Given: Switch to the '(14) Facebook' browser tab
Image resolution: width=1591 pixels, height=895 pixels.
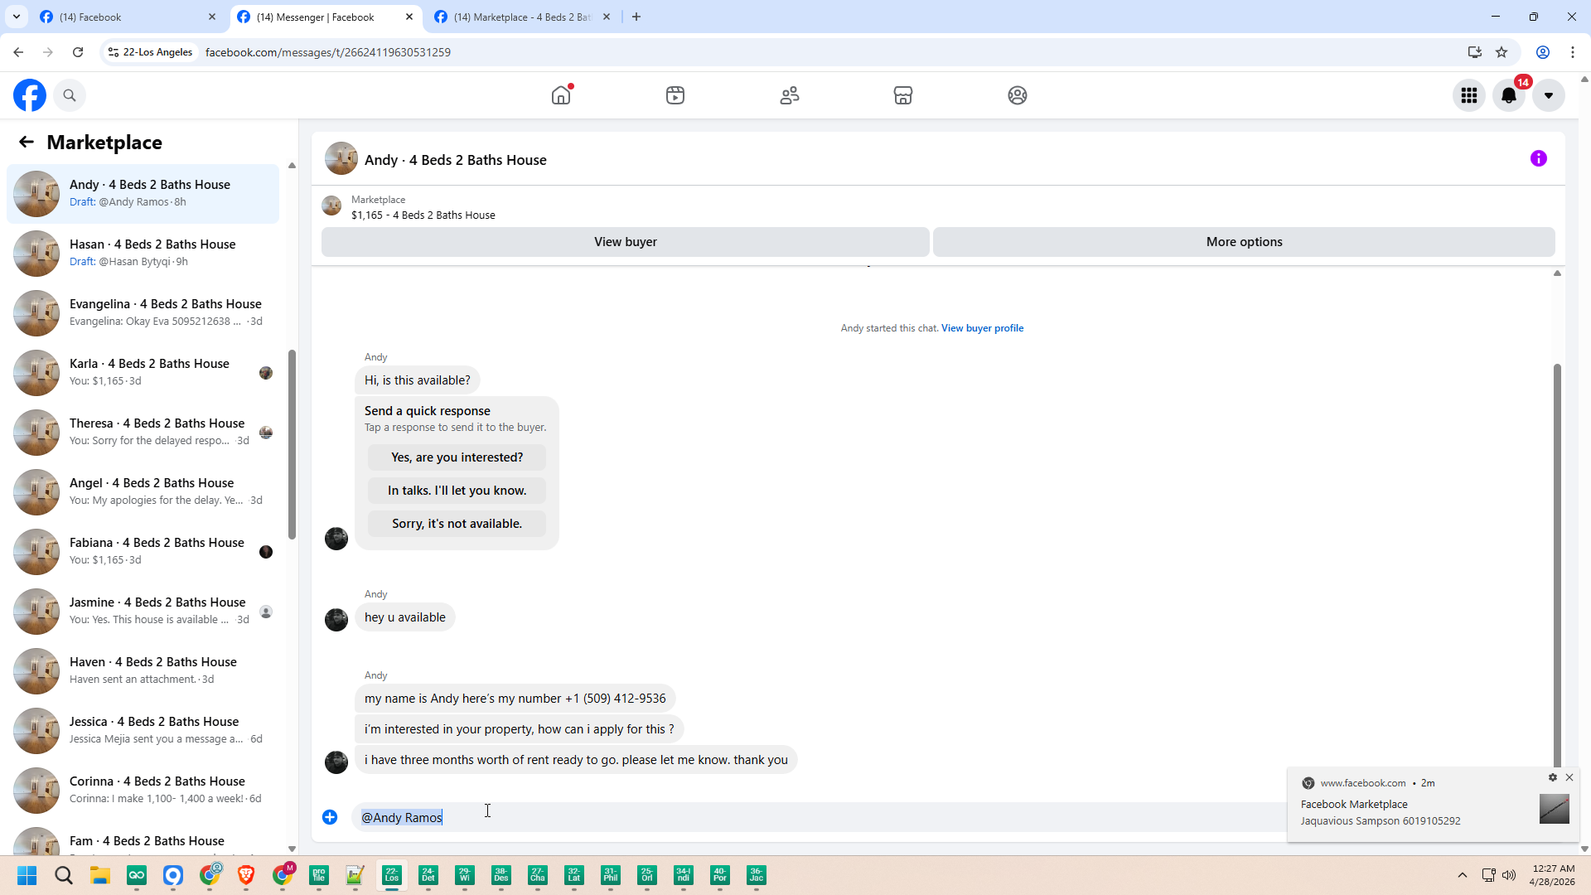Looking at the screenshot, I should (128, 17).
